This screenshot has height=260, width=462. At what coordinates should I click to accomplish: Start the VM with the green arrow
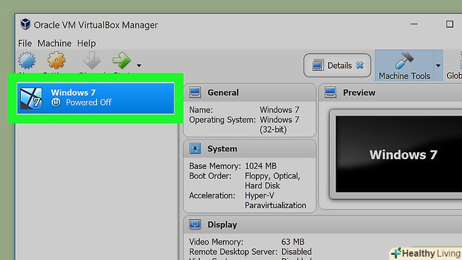tap(121, 60)
